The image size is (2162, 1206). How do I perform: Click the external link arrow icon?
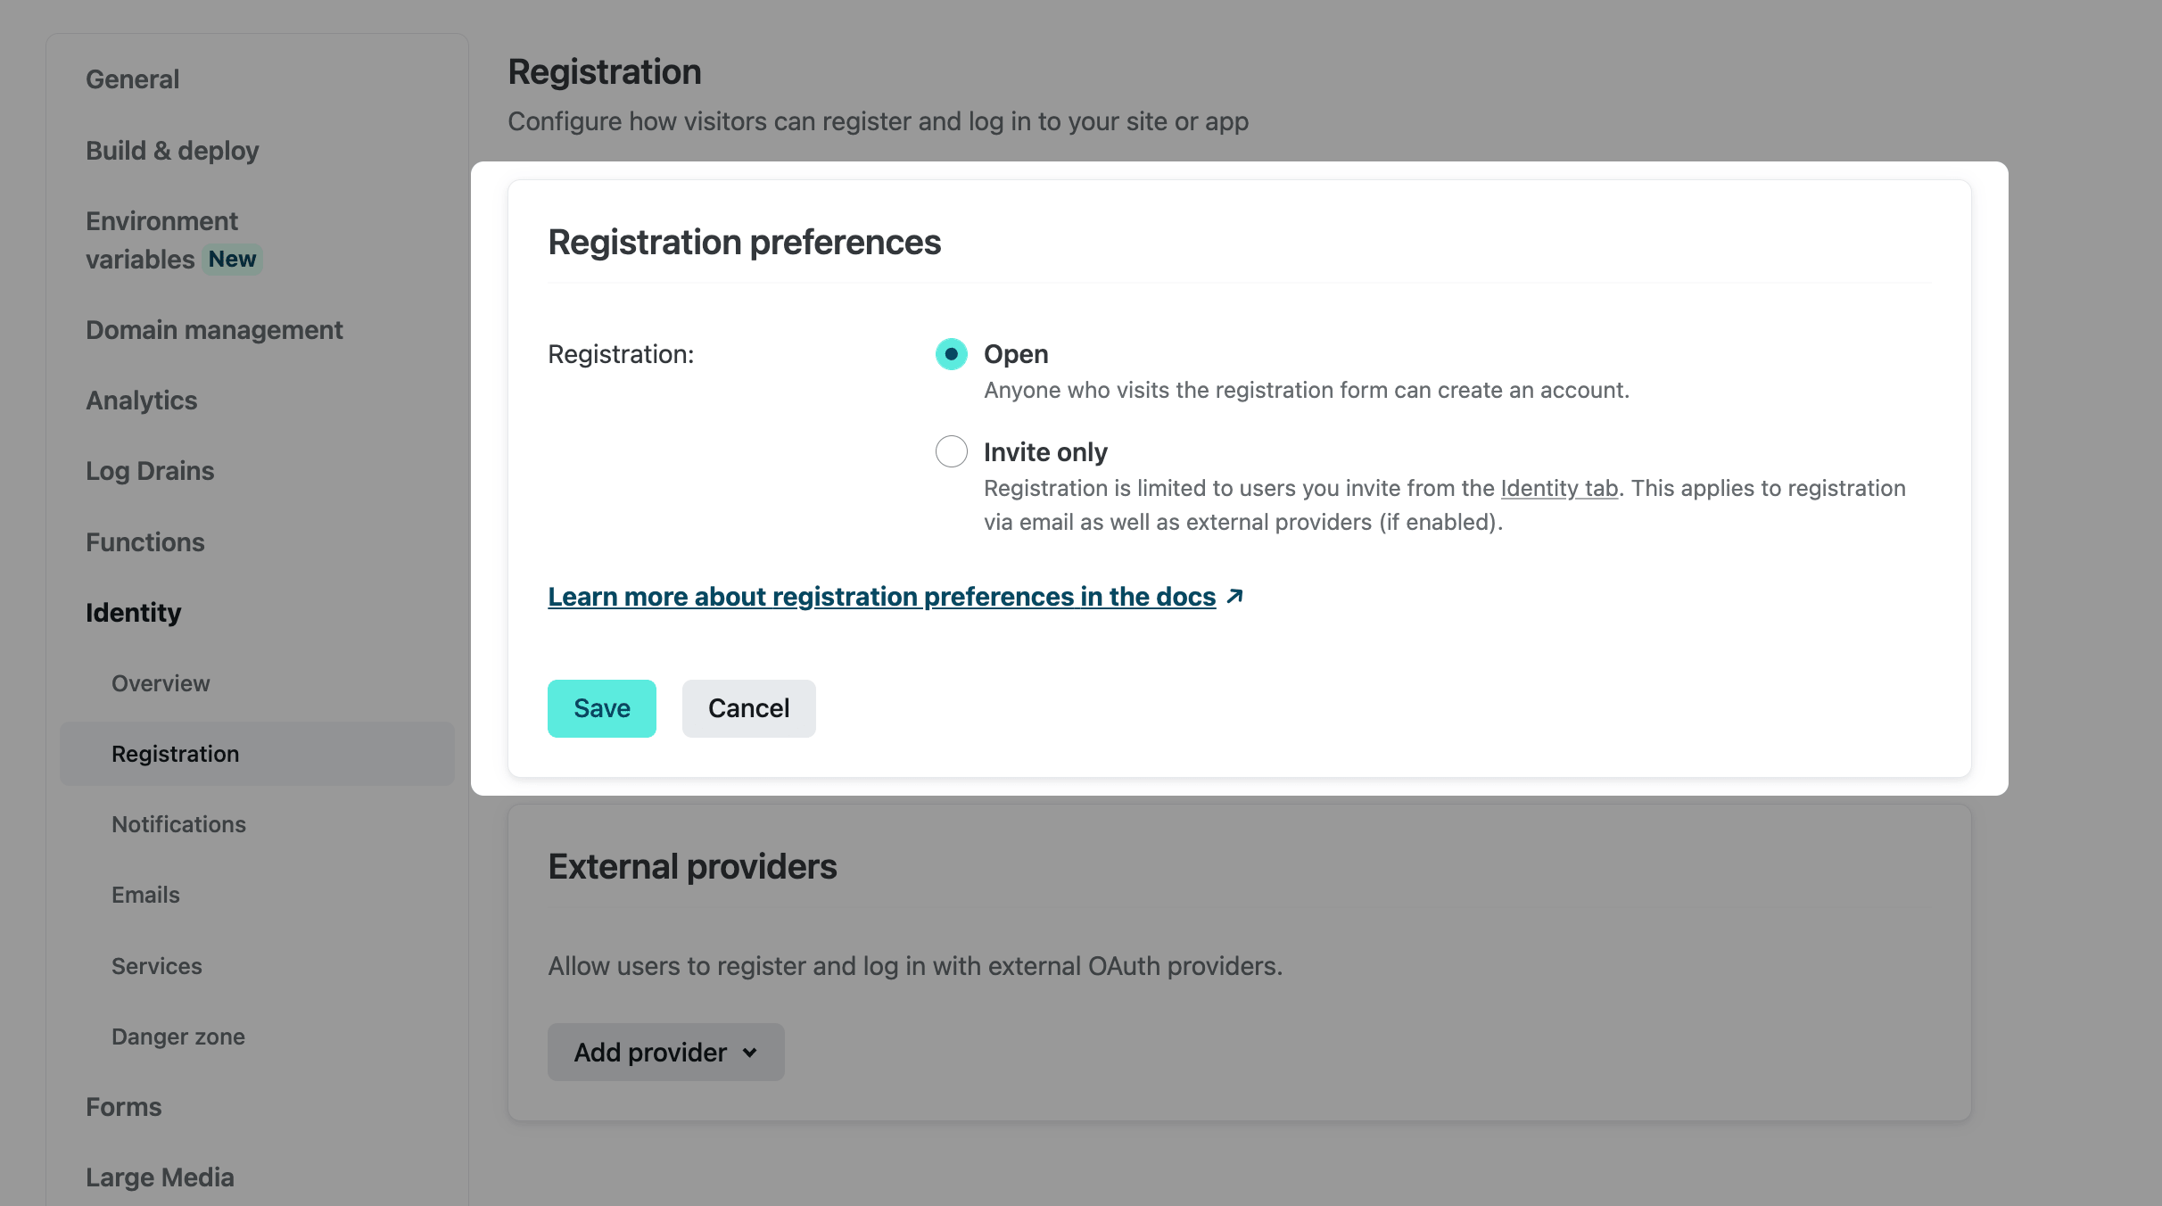click(x=1235, y=596)
